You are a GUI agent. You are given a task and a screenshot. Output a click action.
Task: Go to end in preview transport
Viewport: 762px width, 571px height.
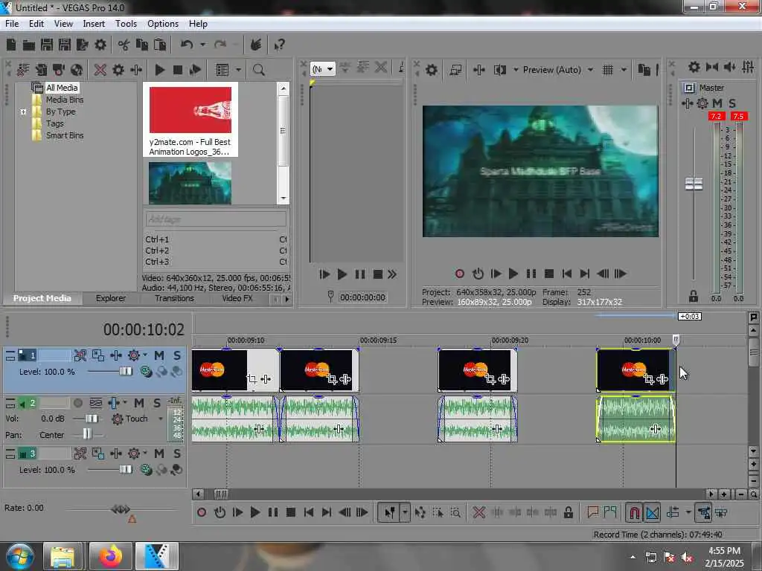click(x=585, y=274)
